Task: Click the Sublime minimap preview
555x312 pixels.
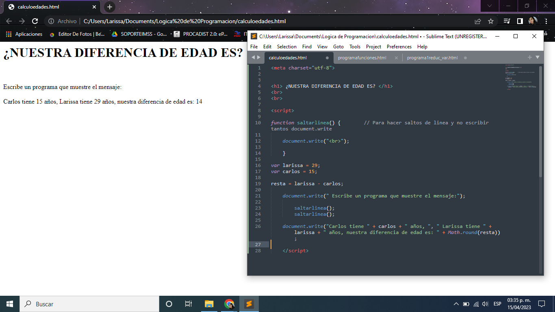Action: click(521, 76)
